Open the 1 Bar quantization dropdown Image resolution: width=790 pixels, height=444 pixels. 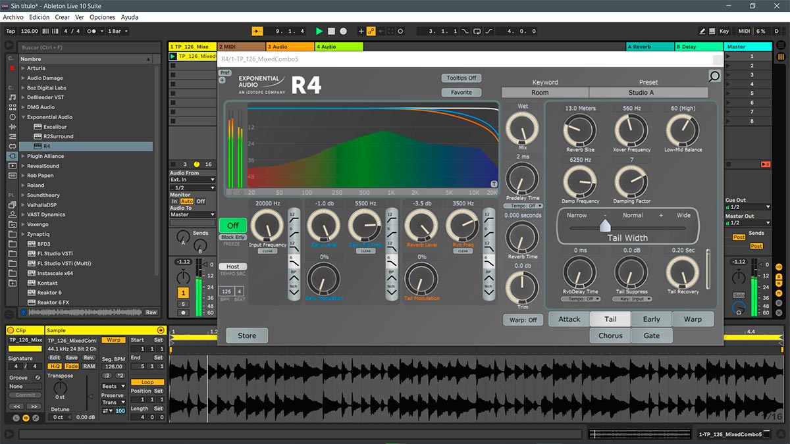[x=117, y=31]
